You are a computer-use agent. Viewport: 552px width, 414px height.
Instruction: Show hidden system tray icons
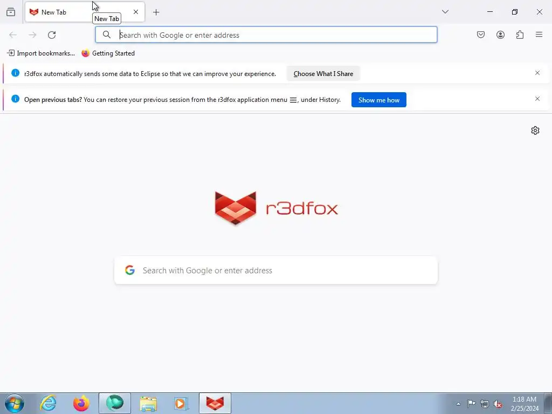(x=458, y=404)
